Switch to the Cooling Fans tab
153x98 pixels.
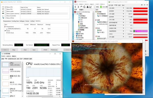click(15, 21)
